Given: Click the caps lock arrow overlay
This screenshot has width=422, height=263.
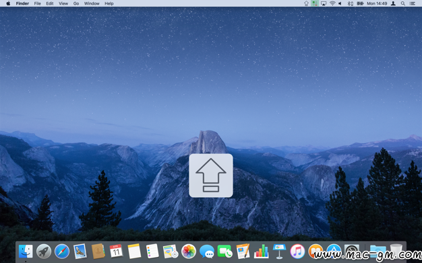Looking at the screenshot, I should [x=211, y=176].
